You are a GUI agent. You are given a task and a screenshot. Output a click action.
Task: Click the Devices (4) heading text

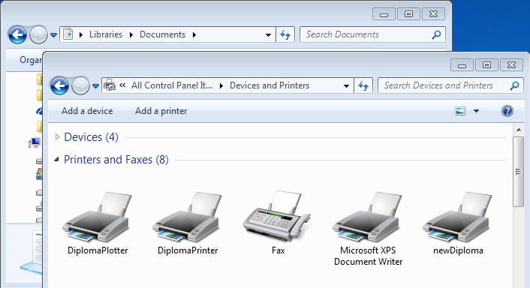(92, 137)
